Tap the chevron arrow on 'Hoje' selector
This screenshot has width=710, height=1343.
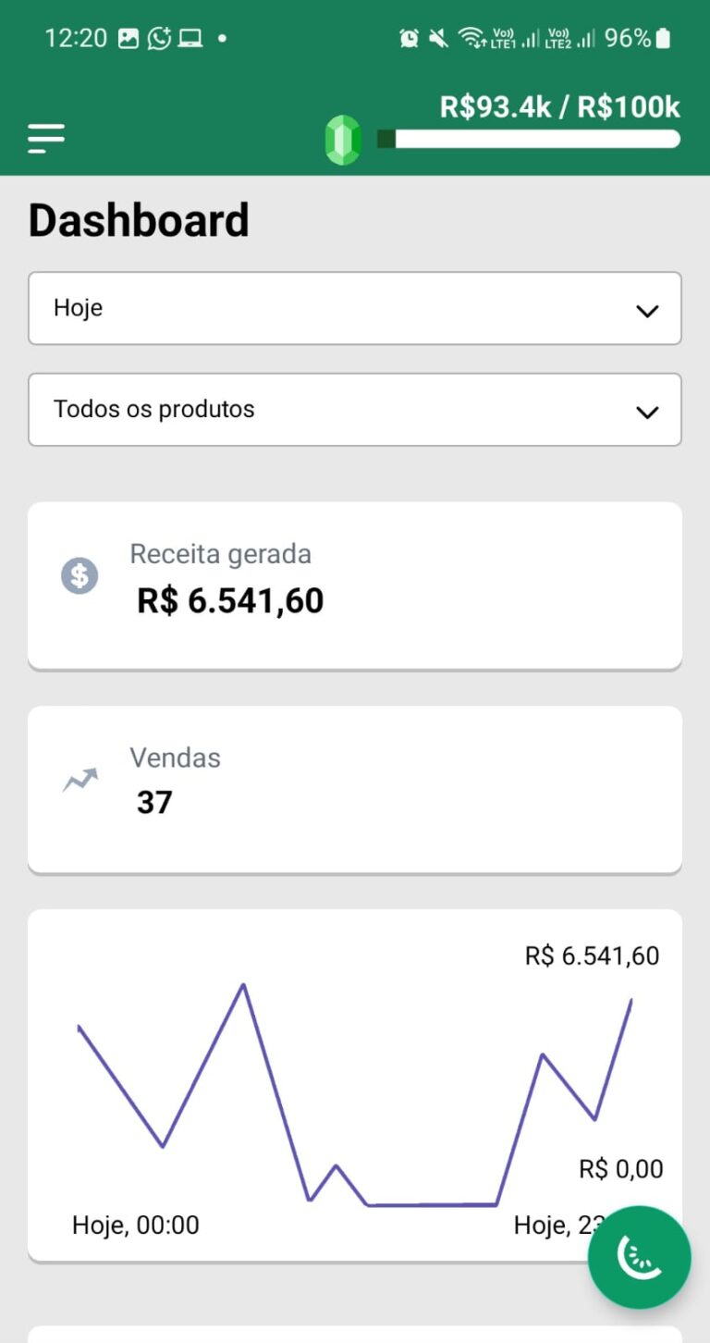coord(647,311)
